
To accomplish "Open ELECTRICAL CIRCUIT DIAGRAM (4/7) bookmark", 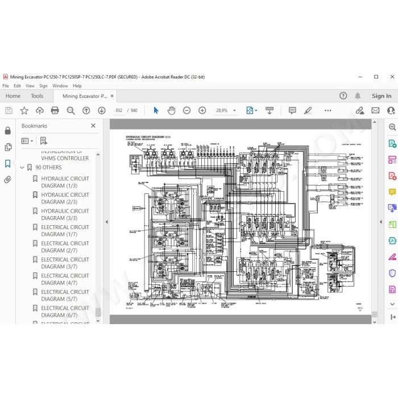I will tap(65, 279).
